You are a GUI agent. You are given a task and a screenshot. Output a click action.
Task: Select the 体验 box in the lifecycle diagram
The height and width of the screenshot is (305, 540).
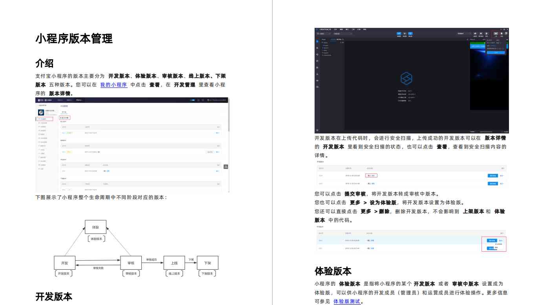[x=95, y=227]
